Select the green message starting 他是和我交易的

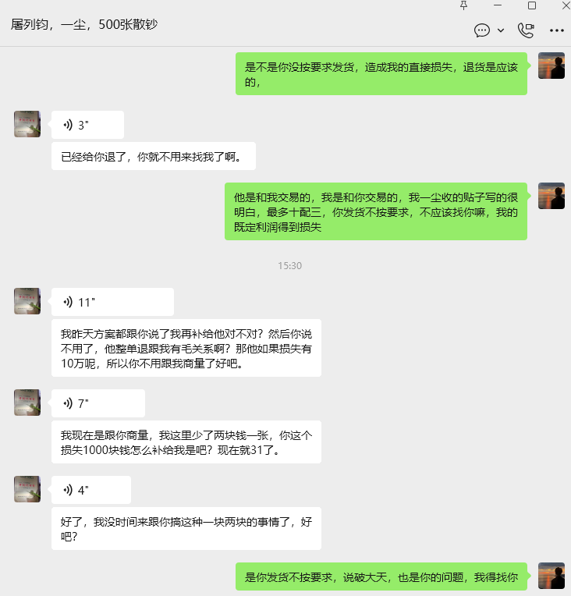(376, 211)
